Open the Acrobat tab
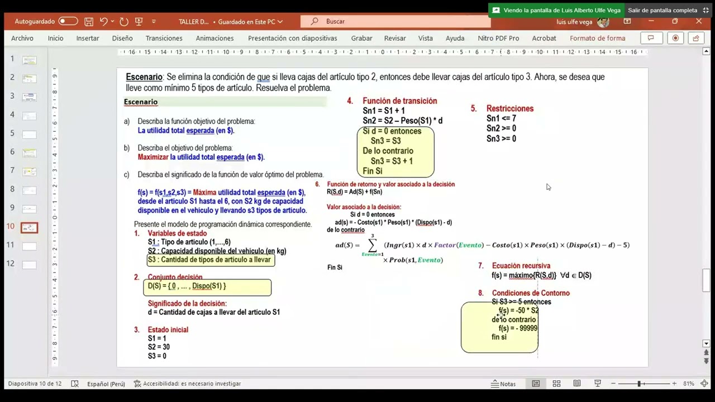 pos(544,38)
